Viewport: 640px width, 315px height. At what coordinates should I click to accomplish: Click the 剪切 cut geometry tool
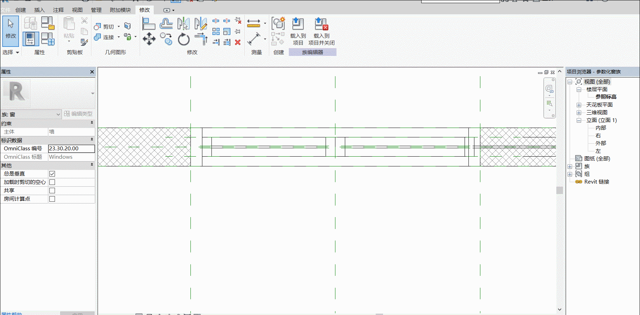pos(105,27)
